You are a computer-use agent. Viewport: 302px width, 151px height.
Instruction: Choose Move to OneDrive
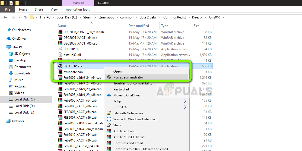(x=147, y=95)
